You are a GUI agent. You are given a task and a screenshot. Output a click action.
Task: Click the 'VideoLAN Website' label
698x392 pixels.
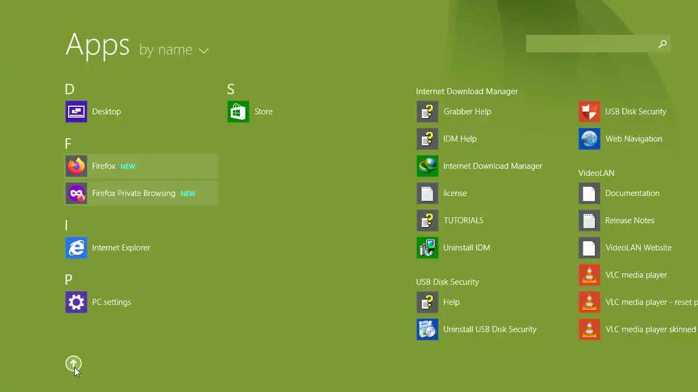pyautogui.click(x=639, y=248)
